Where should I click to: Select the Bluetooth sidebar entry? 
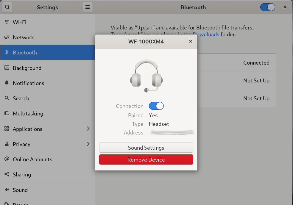tap(47, 52)
